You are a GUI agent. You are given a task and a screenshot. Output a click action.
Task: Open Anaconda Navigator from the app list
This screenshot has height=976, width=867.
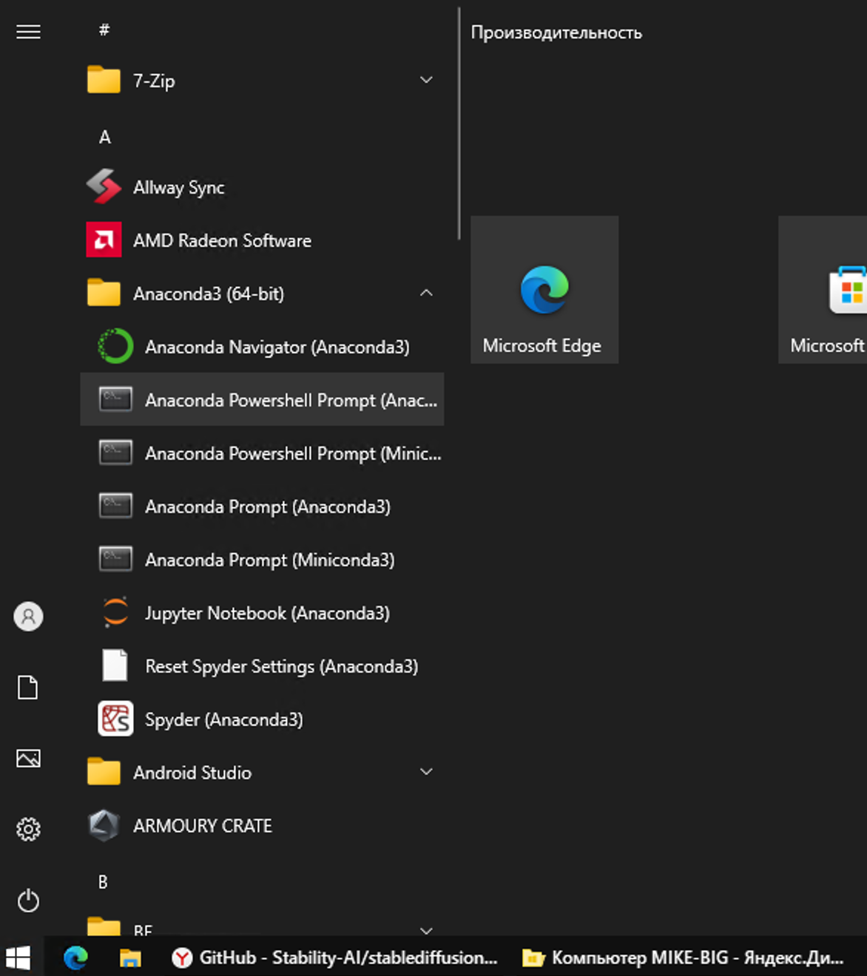(276, 347)
